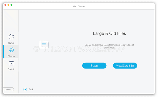Click the Large & Old Files heading

coord(109,33)
